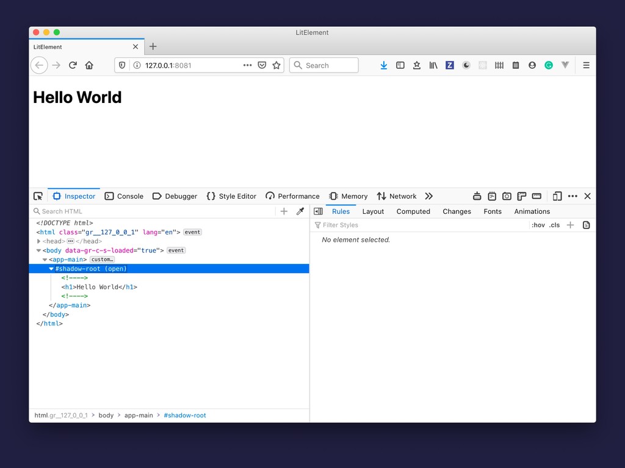625x468 pixels.
Task: Bookmark this page with the star icon
Action: (x=276, y=65)
